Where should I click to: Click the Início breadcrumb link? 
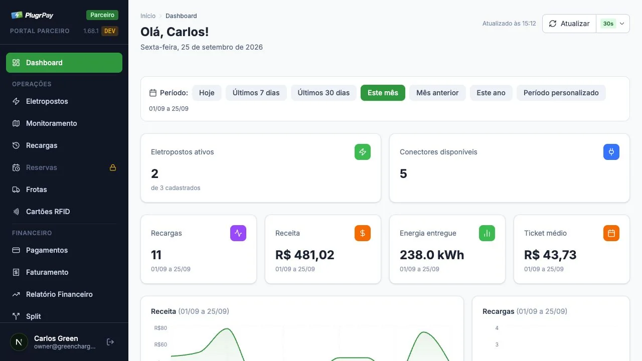click(148, 16)
